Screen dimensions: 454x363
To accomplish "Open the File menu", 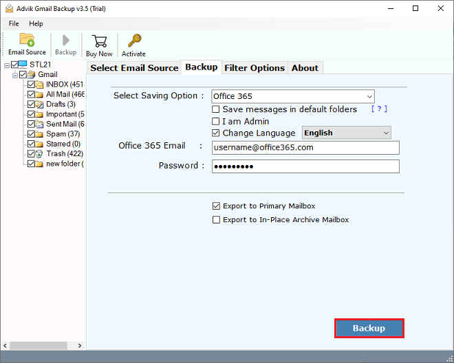I will click(14, 23).
